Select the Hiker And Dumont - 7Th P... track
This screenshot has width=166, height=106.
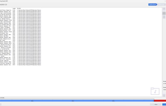(21, 30)
